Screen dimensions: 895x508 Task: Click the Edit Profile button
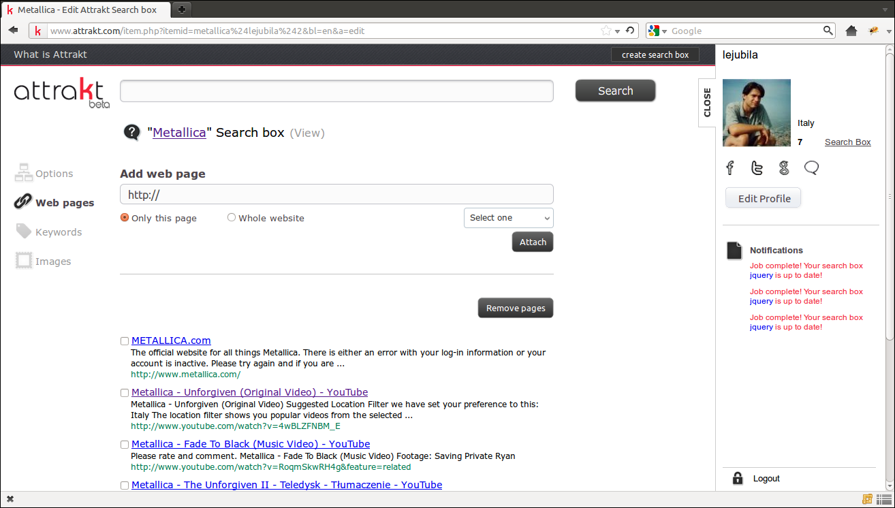click(x=764, y=198)
